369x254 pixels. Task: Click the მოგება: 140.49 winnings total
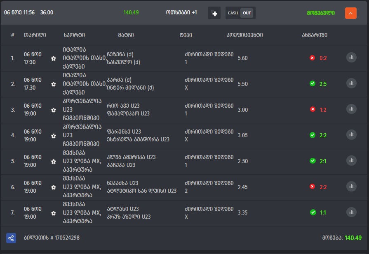pyautogui.click(x=342, y=238)
